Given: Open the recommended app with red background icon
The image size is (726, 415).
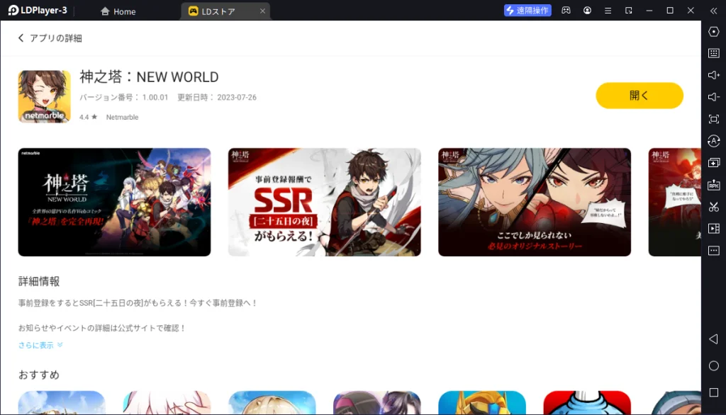Looking at the screenshot, I should pos(587,402).
